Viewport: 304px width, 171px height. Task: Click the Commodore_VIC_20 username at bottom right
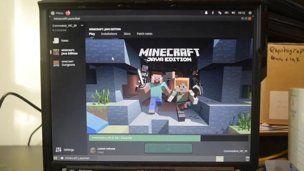[235, 151]
